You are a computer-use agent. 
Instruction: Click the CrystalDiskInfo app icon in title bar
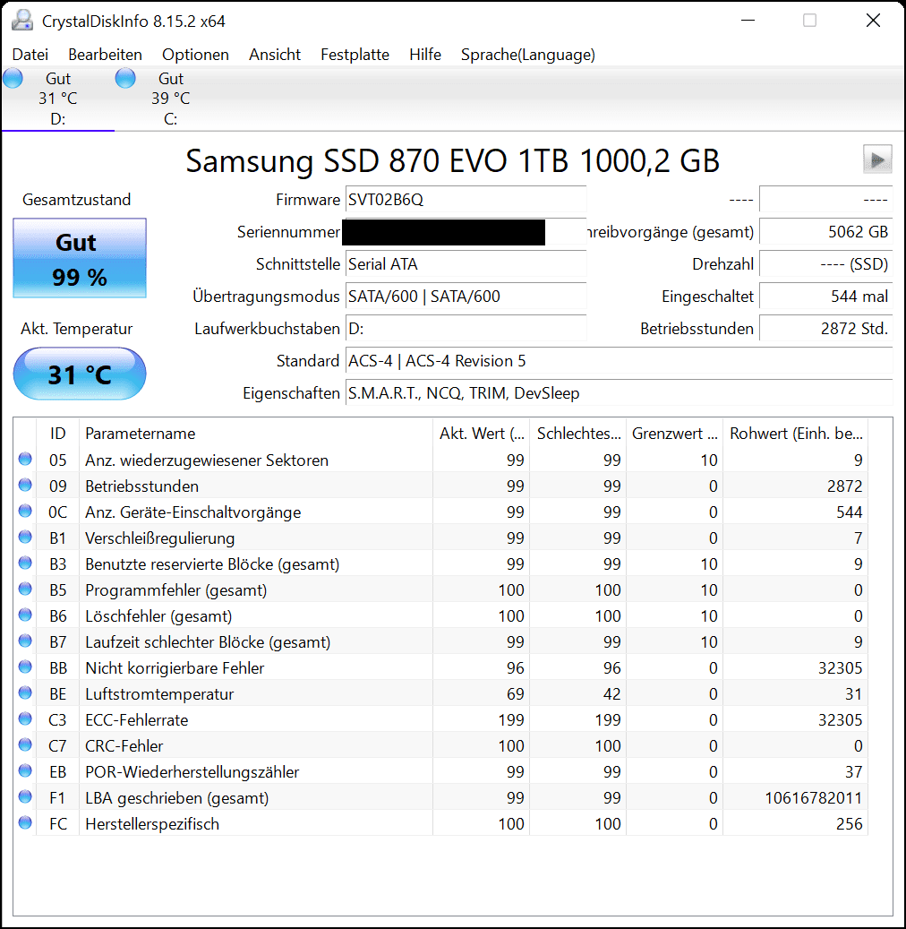(x=22, y=21)
